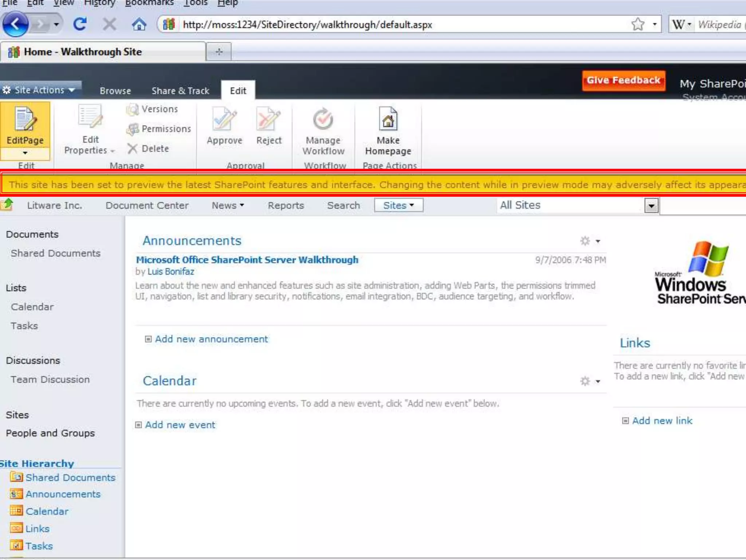Click the browser Home icon
746x560 pixels.
(x=139, y=25)
